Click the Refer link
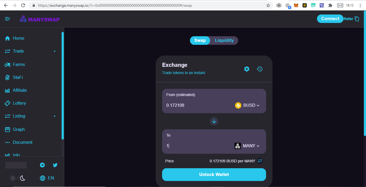This screenshot has width=366, height=187. tap(348, 19)
